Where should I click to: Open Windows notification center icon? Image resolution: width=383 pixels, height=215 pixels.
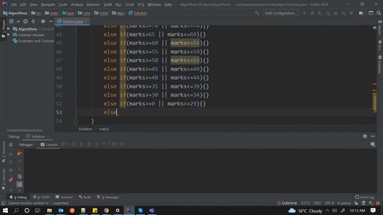click(373, 210)
